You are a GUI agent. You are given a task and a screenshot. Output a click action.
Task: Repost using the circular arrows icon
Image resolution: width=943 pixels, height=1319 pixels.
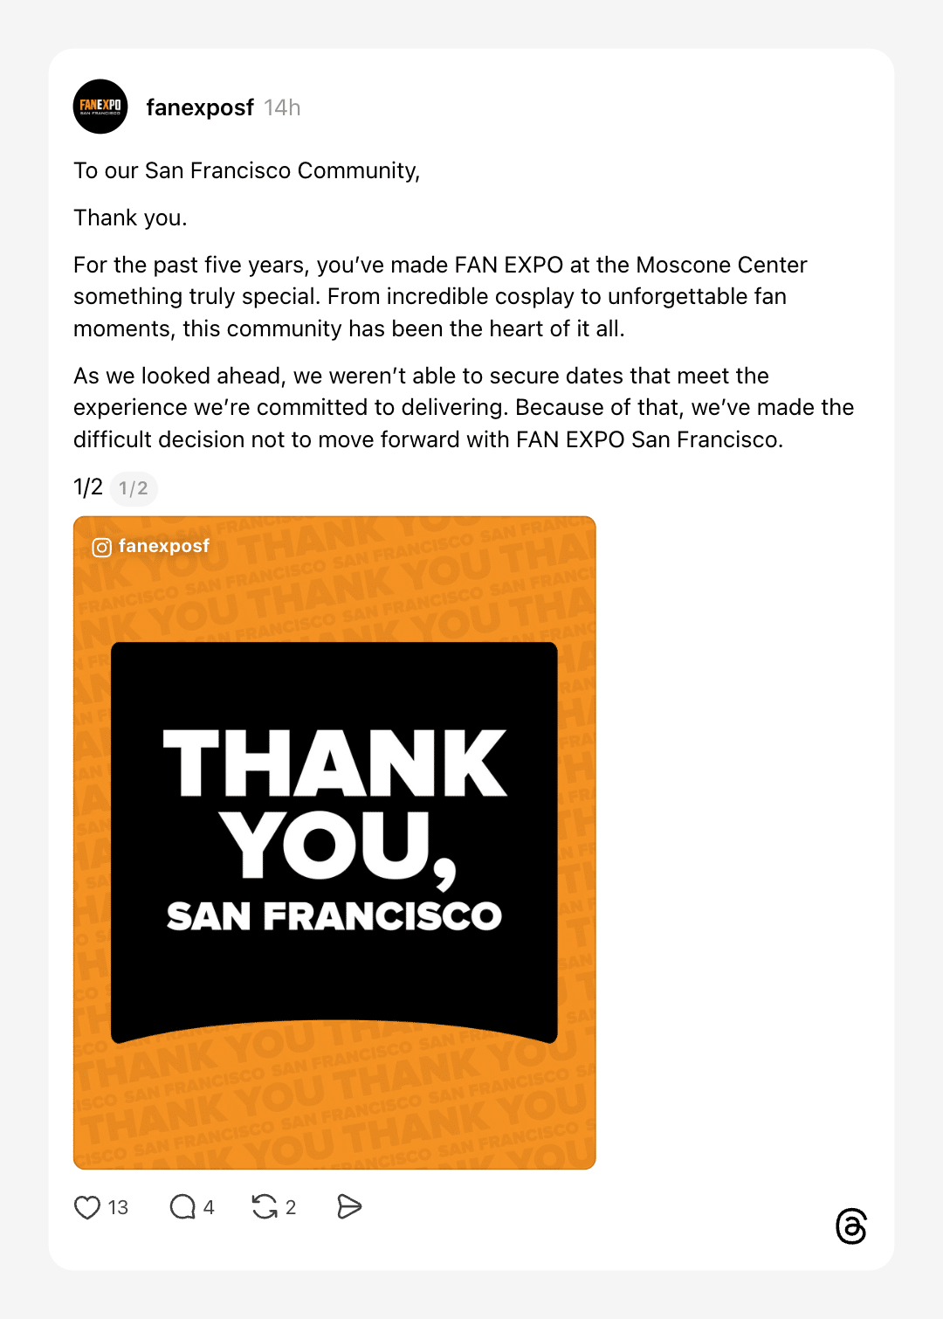(265, 1207)
